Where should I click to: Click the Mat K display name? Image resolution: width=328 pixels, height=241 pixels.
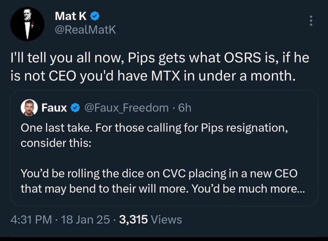(71, 17)
